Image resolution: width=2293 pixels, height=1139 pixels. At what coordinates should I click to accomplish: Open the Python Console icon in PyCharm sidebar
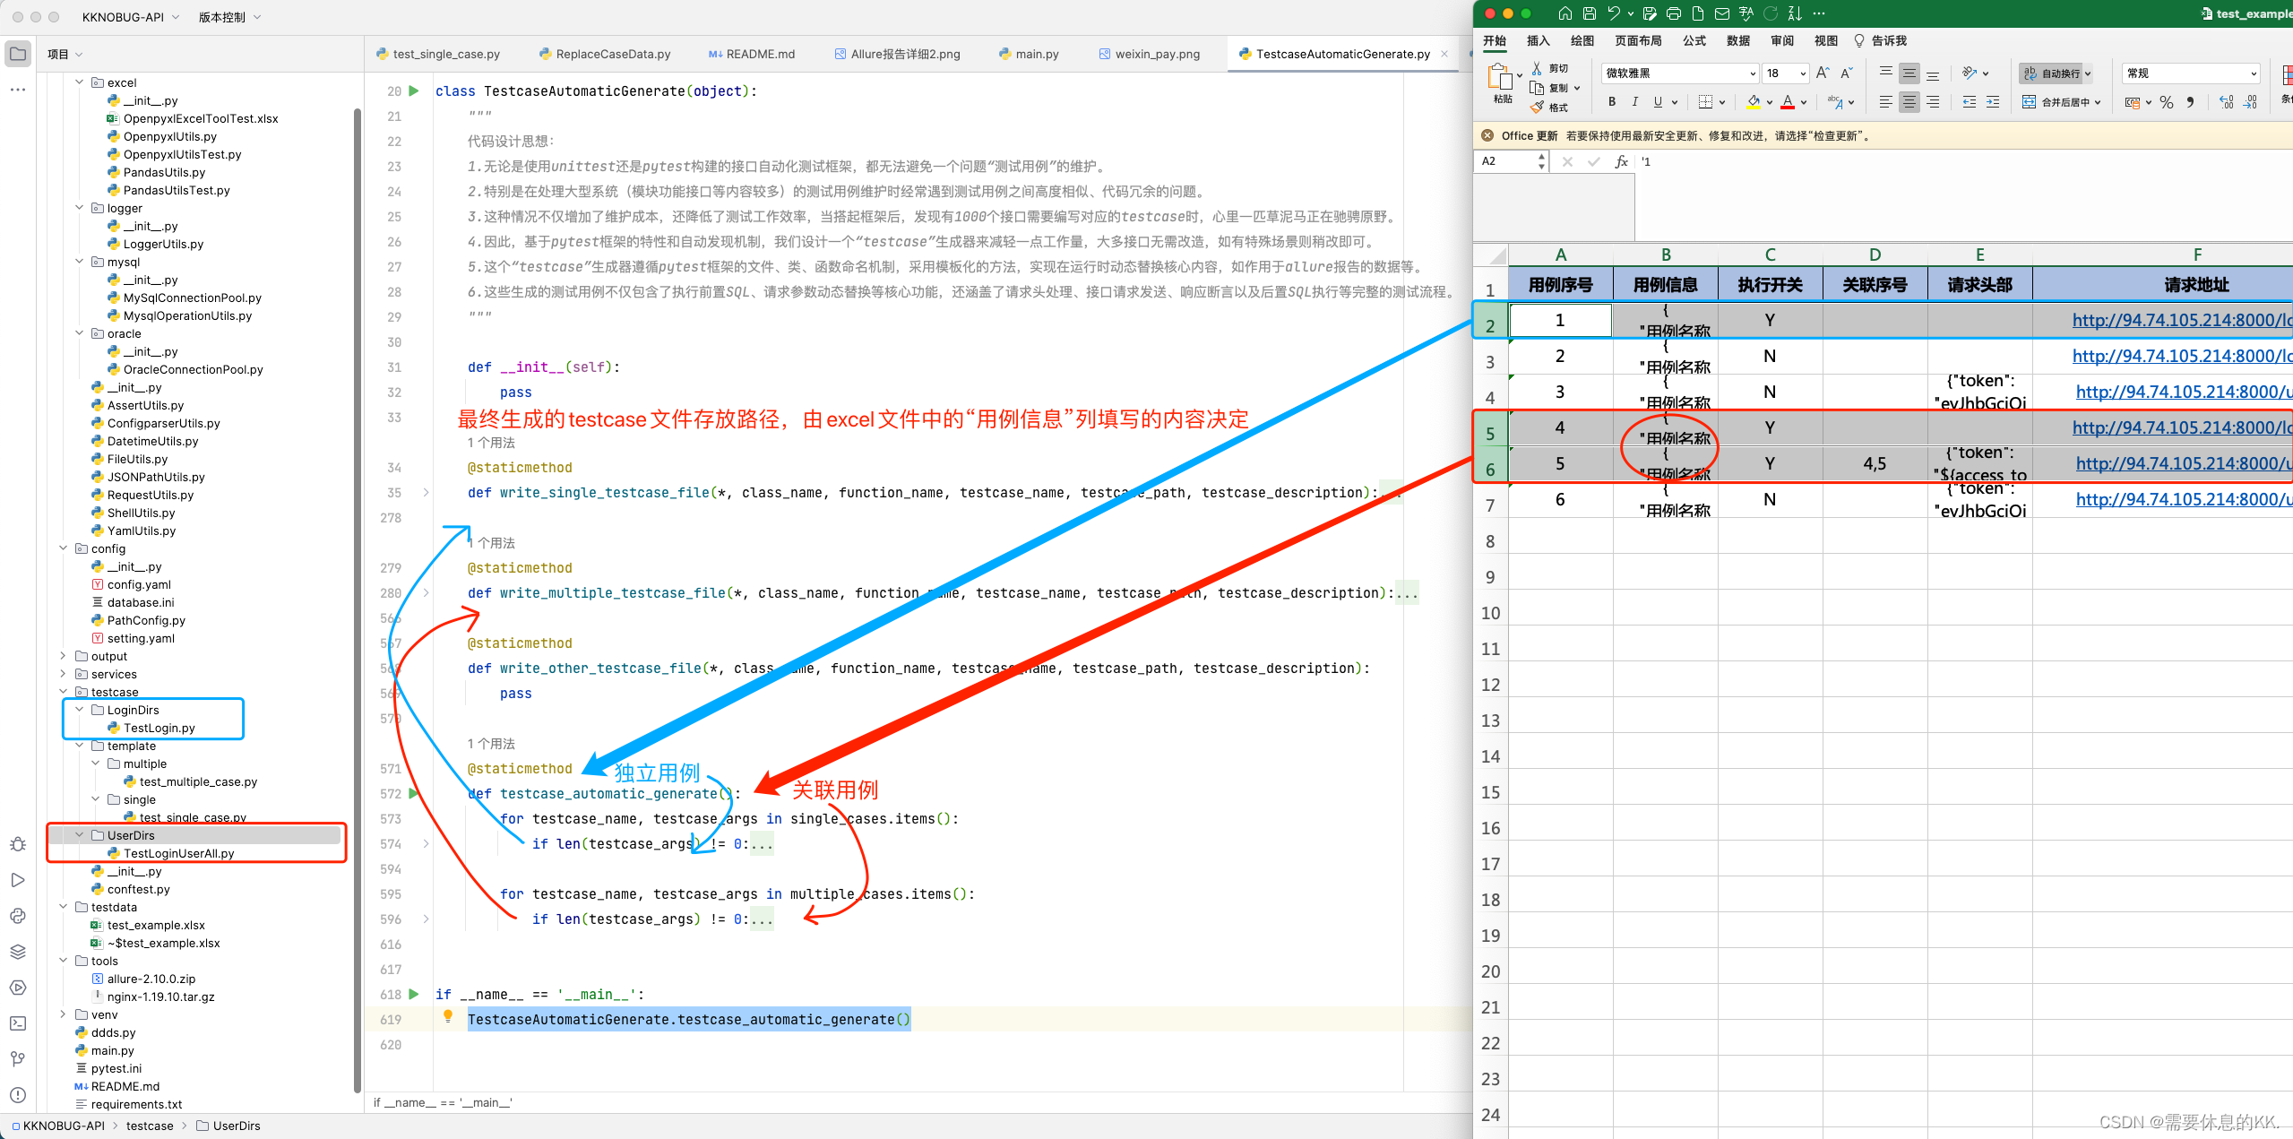point(18,916)
